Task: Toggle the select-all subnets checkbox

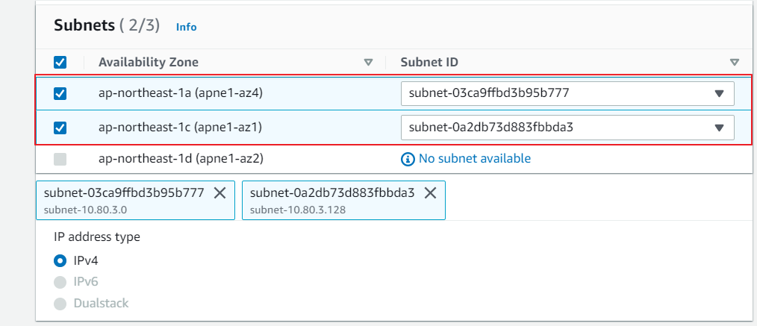Action: tap(60, 63)
